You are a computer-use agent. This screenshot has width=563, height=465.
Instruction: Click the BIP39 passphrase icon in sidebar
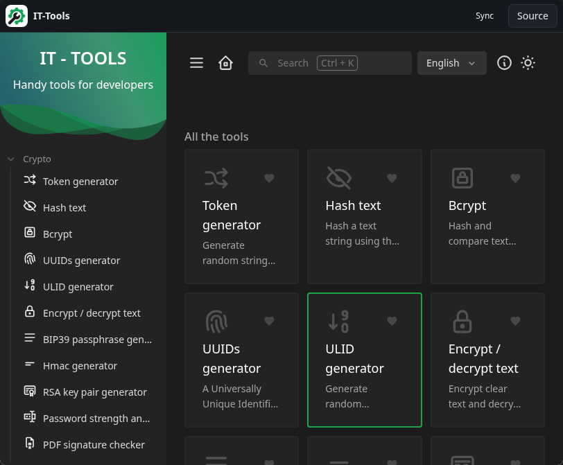[30, 337]
